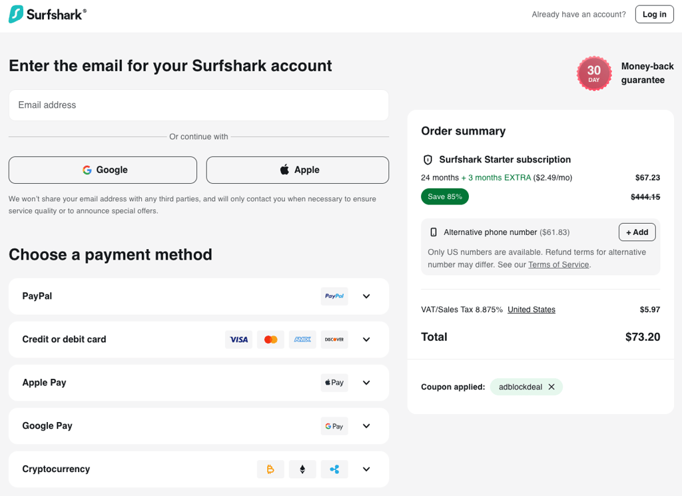Click the 'Coupon applied:' label
Screen dimensions: 682x496
click(x=453, y=387)
